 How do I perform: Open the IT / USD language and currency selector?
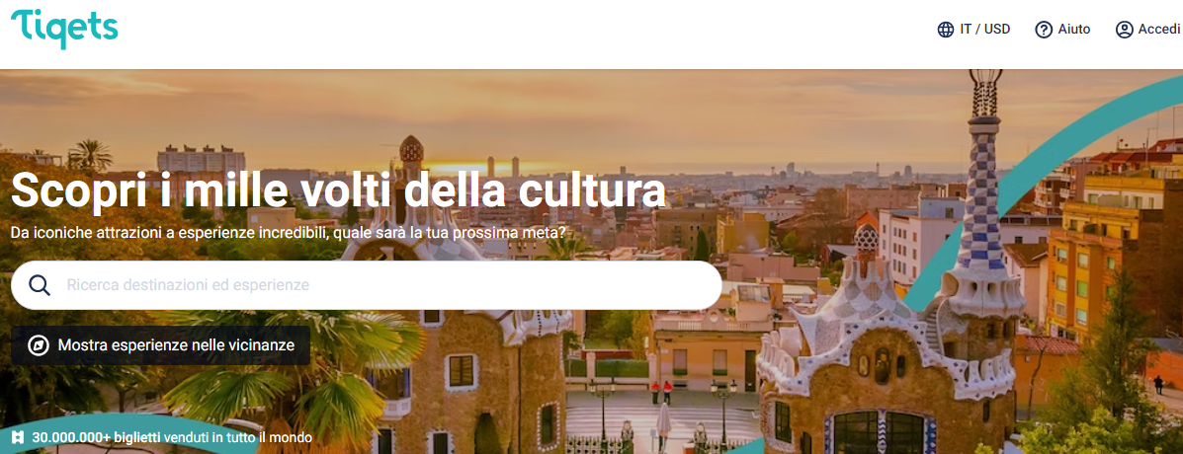pyautogui.click(x=974, y=30)
